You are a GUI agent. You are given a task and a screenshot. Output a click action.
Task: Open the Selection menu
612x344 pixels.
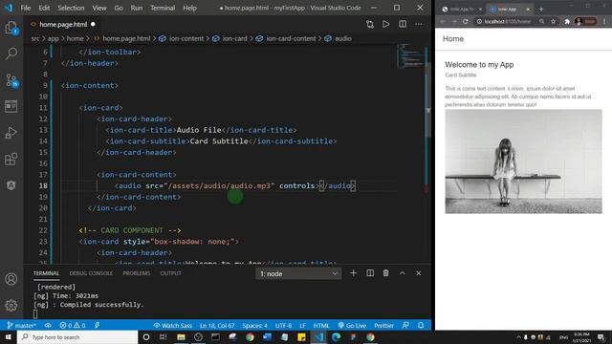(x=71, y=8)
